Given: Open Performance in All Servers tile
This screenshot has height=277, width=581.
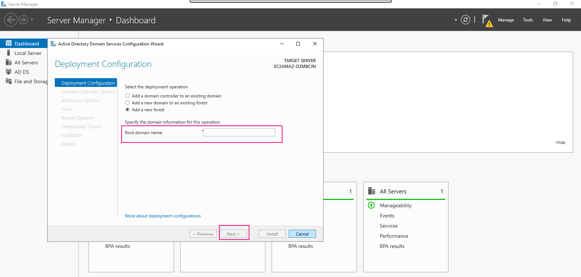Looking at the screenshot, I should 394,236.
